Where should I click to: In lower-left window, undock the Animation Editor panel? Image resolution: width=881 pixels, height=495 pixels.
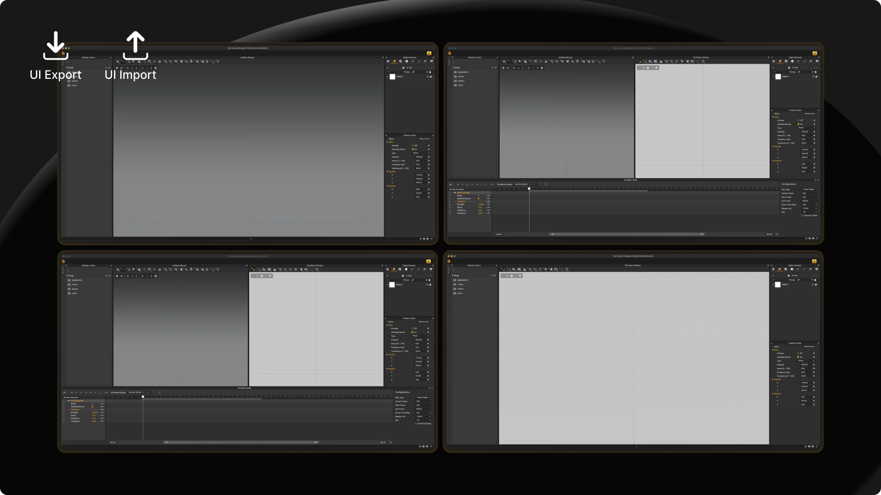tap(429, 388)
